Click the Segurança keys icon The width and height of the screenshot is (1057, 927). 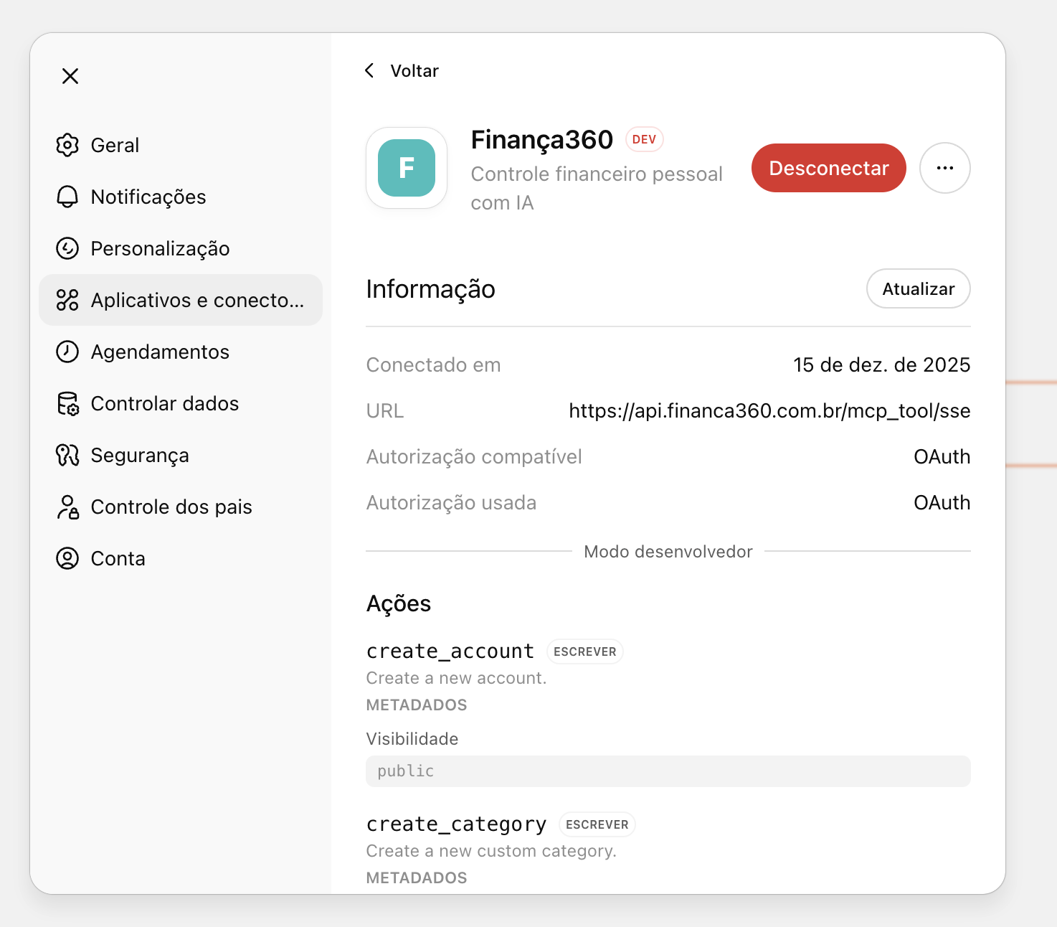[67, 455]
